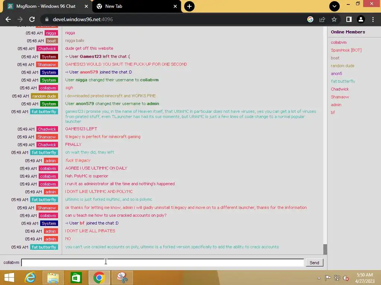Screen dimensions: 381x285
Task: Open the Windows Store taskbar icon
Action: pos(76,278)
